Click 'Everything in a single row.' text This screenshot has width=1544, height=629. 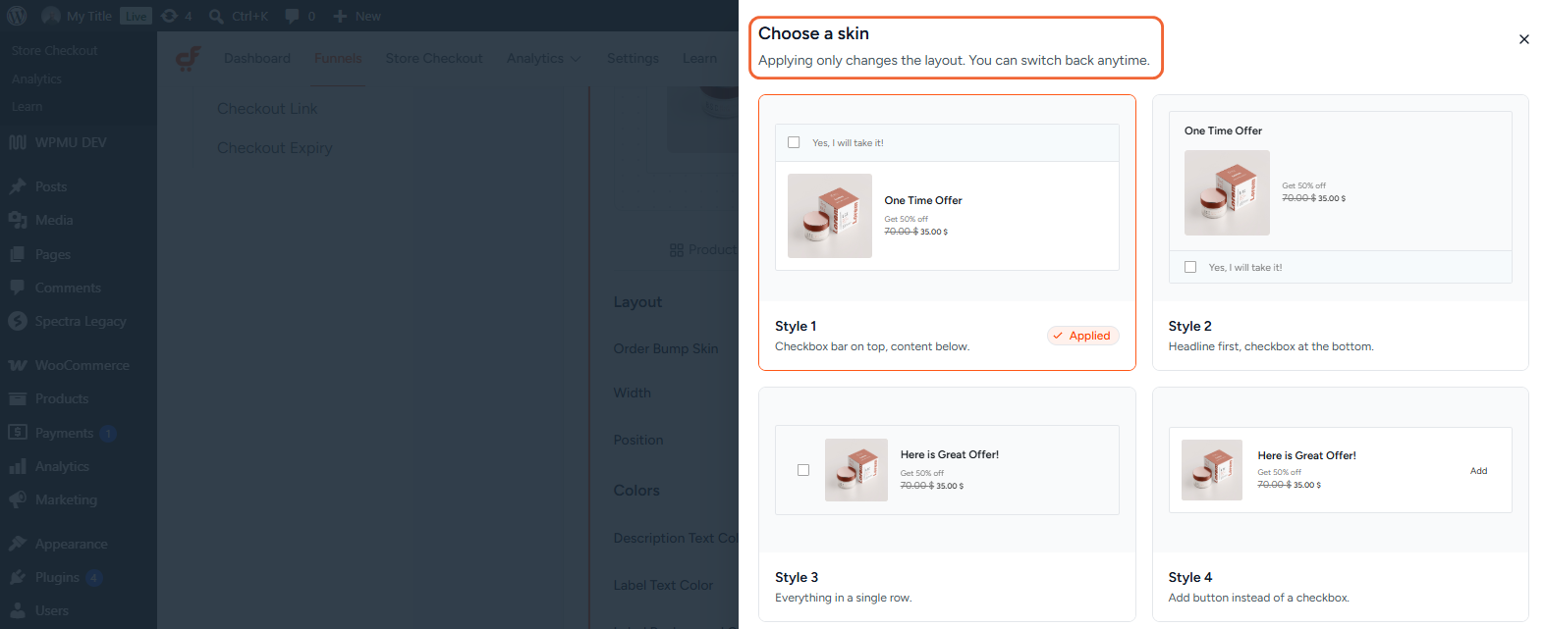[x=844, y=598]
